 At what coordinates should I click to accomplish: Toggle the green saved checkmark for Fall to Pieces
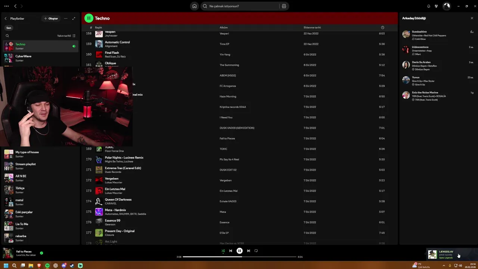coord(41,253)
